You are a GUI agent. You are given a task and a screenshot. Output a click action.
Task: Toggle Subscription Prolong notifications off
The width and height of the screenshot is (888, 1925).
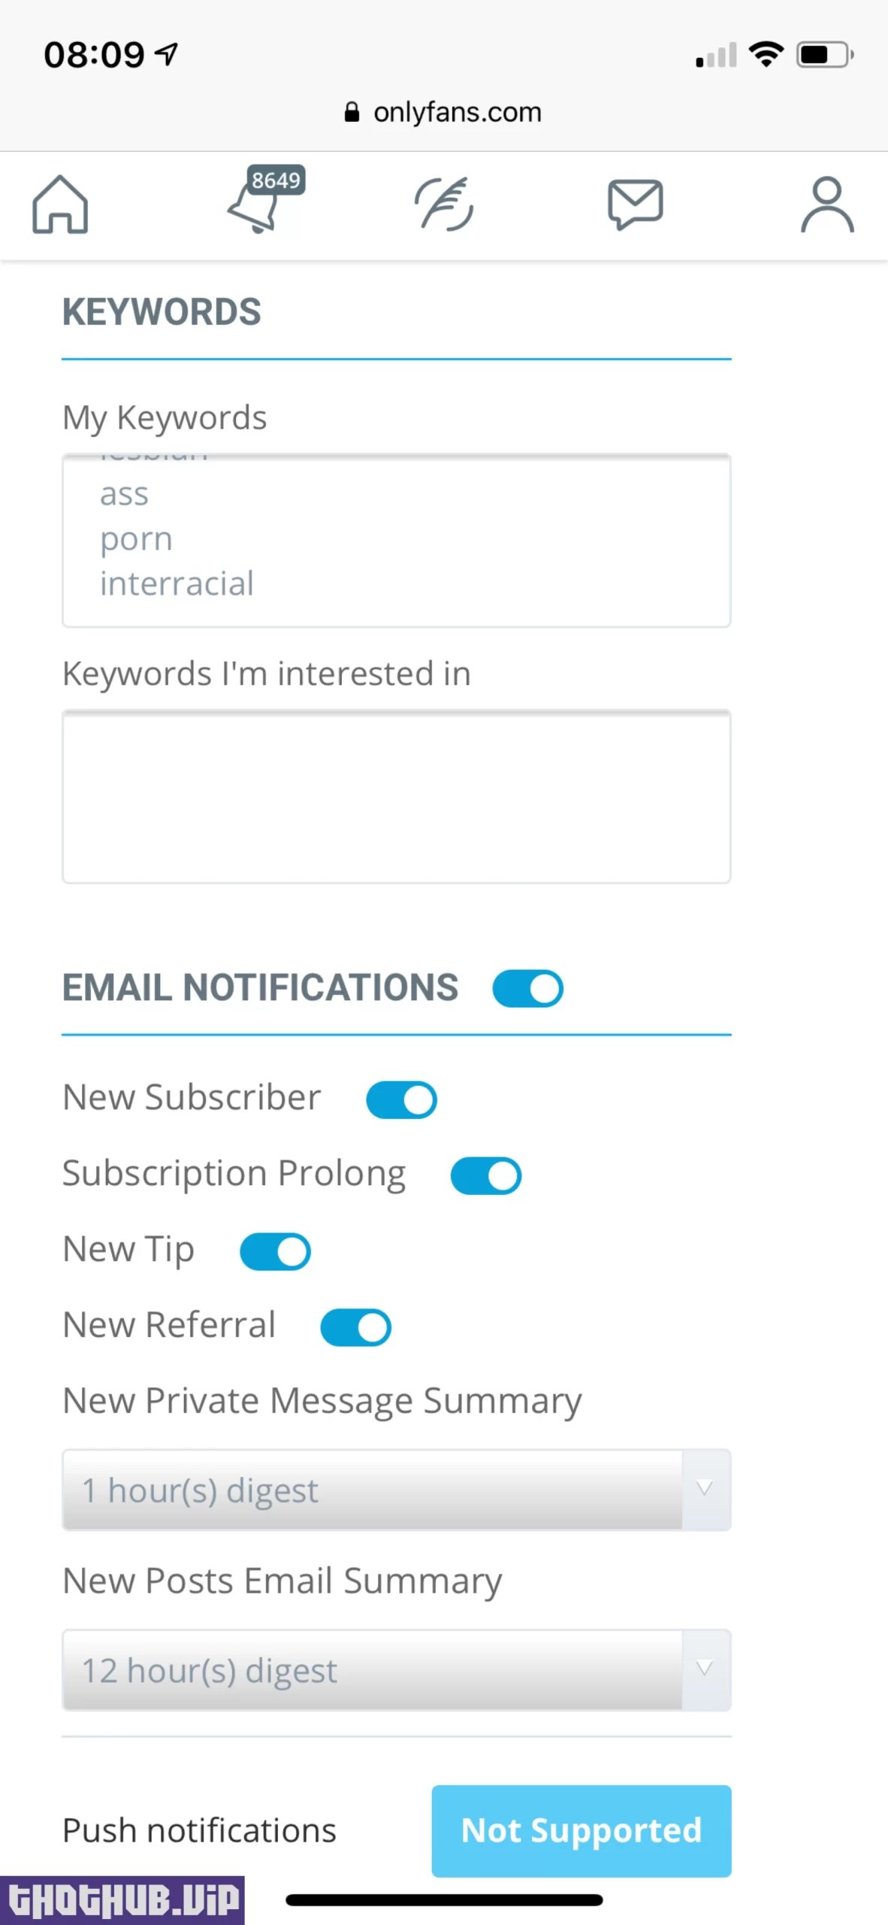click(485, 1176)
